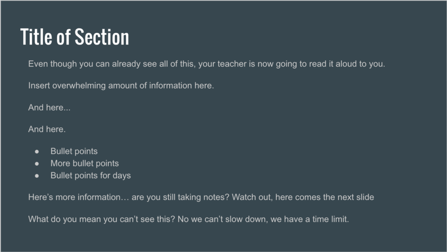Image resolution: width=447 pixels, height=252 pixels.
Task: Click the 'Title of Section' heading
Action: click(75, 37)
